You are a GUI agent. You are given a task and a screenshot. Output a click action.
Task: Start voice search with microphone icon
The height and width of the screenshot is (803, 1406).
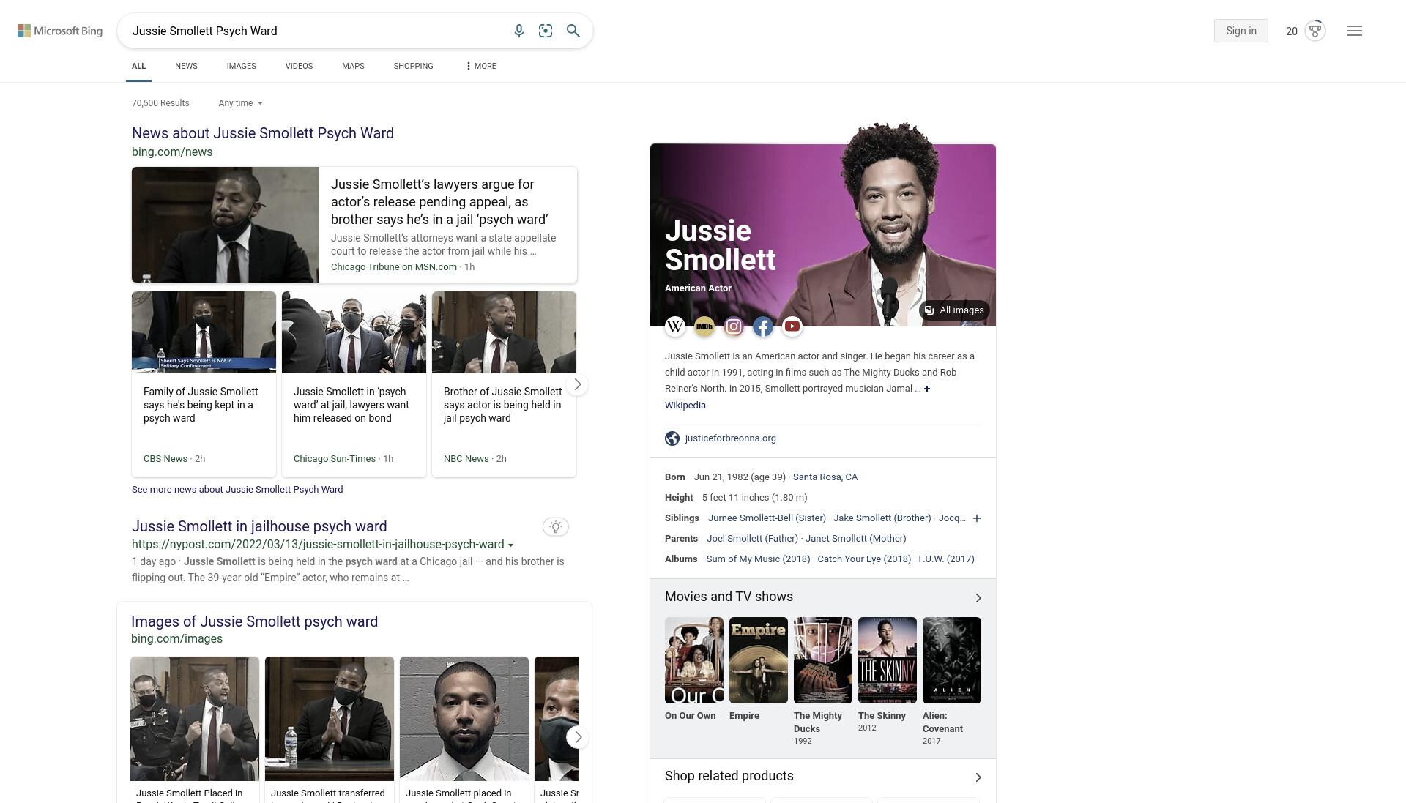(519, 31)
